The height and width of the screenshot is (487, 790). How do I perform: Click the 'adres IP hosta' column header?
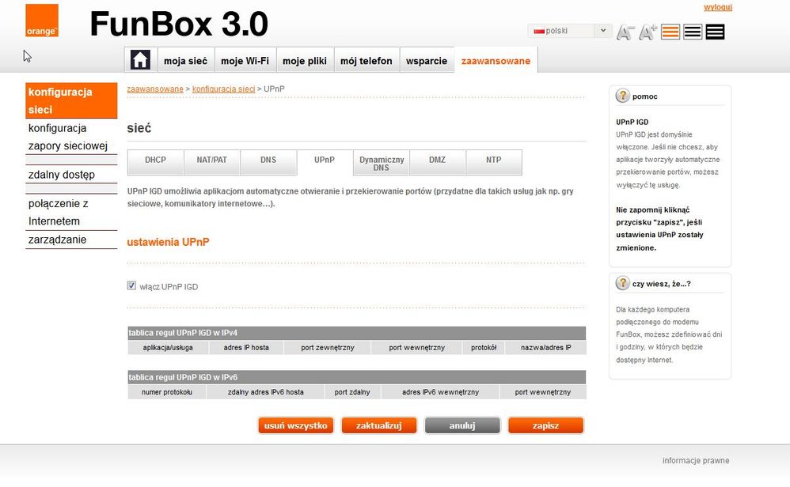click(246, 348)
